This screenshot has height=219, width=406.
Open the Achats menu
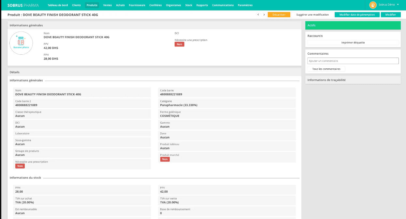click(120, 5)
